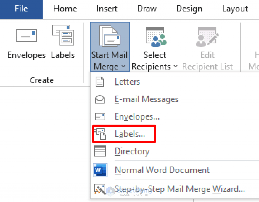
Task: Click the Letters document icon in the menu
Action: tap(99, 82)
